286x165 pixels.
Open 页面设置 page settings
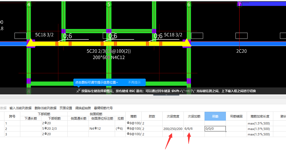pos(66,108)
